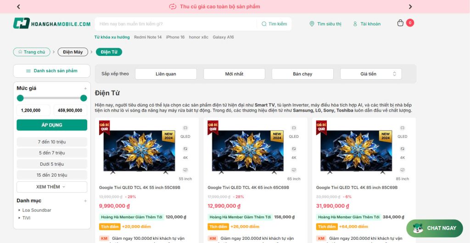Focus the product search input field
The height and width of the screenshot is (243, 470).
176,24
